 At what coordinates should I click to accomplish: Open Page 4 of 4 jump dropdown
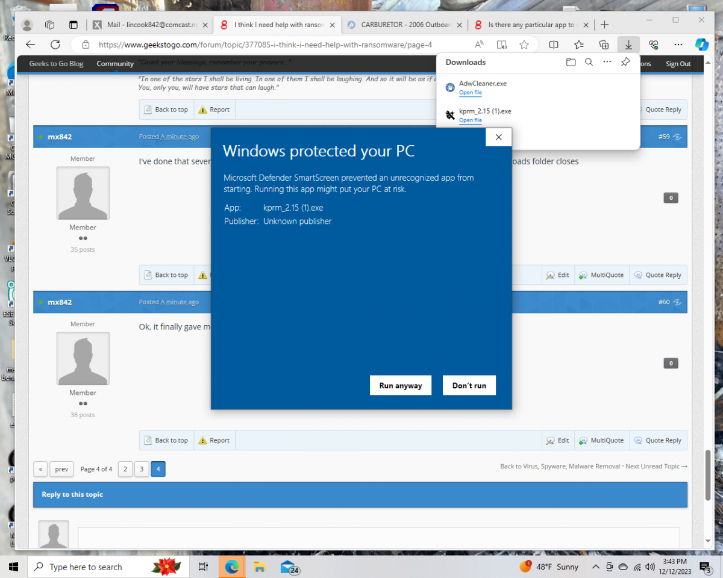point(96,469)
